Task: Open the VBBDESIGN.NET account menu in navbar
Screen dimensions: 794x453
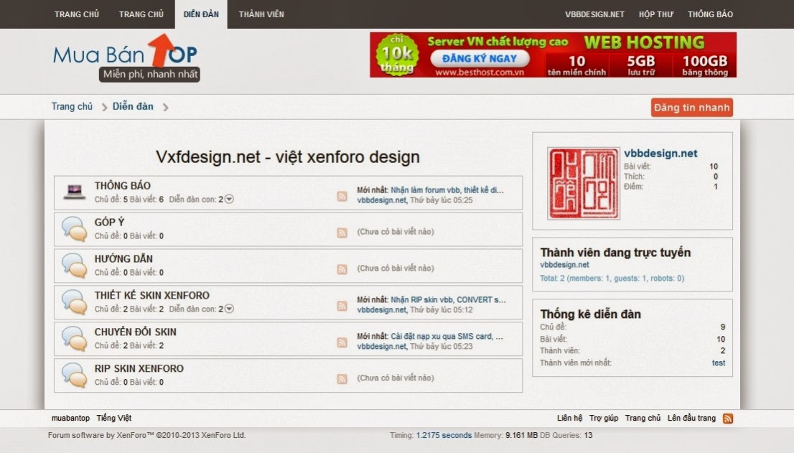Action: coord(594,14)
